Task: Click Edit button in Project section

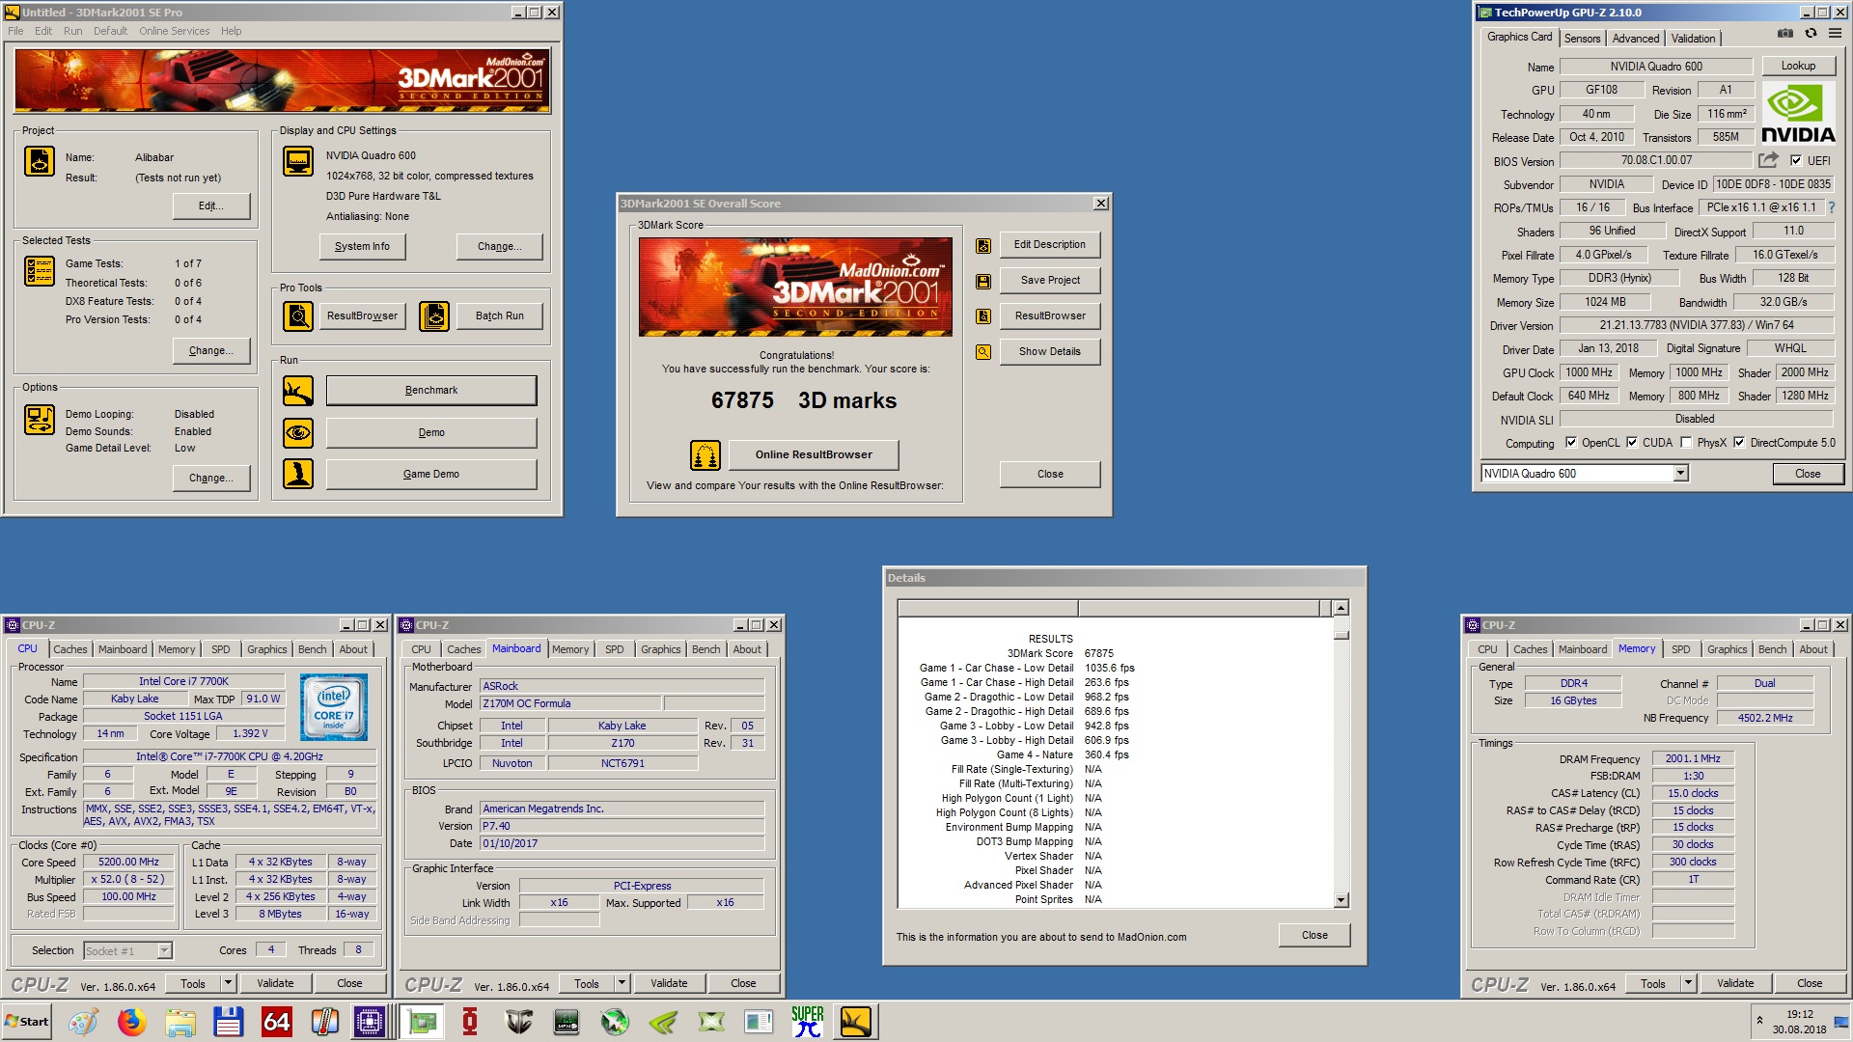Action: 211,206
